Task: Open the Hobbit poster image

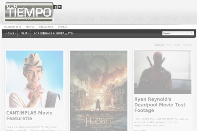Action: coord(99,91)
